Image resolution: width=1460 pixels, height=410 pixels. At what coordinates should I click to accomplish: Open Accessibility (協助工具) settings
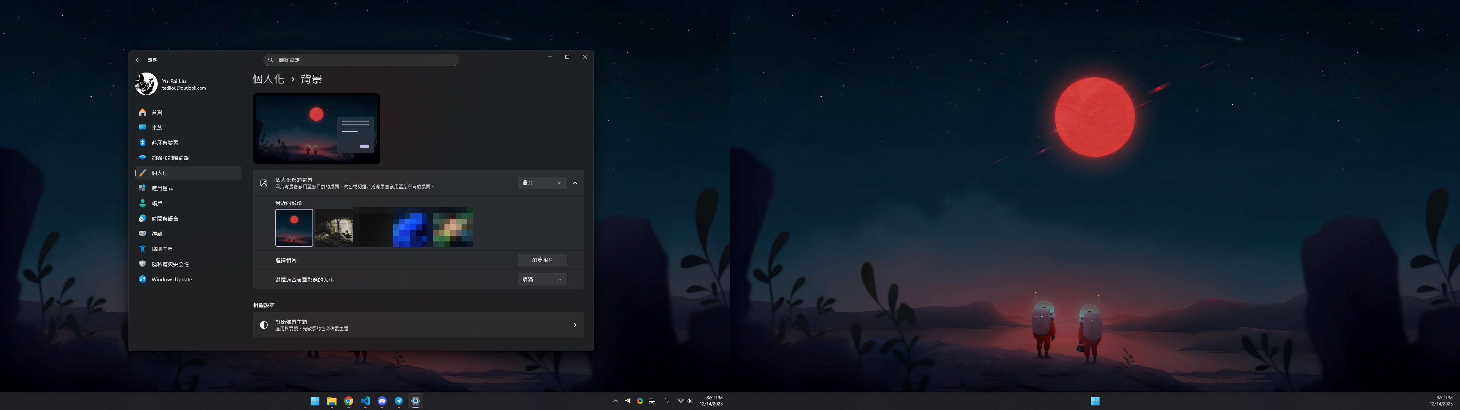pyautogui.click(x=162, y=249)
